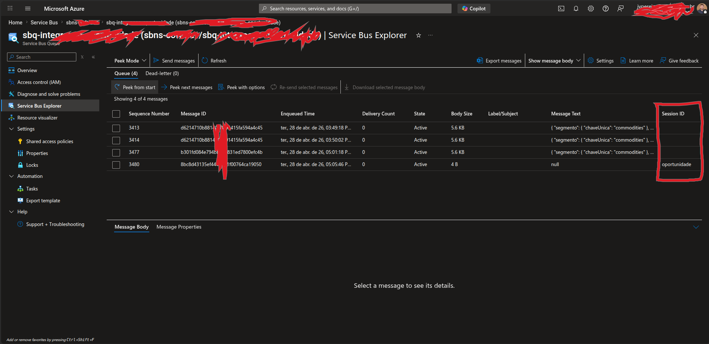Focus the sidebar Search field
This screenshot has width=709, height=344.
pos(41,57)
